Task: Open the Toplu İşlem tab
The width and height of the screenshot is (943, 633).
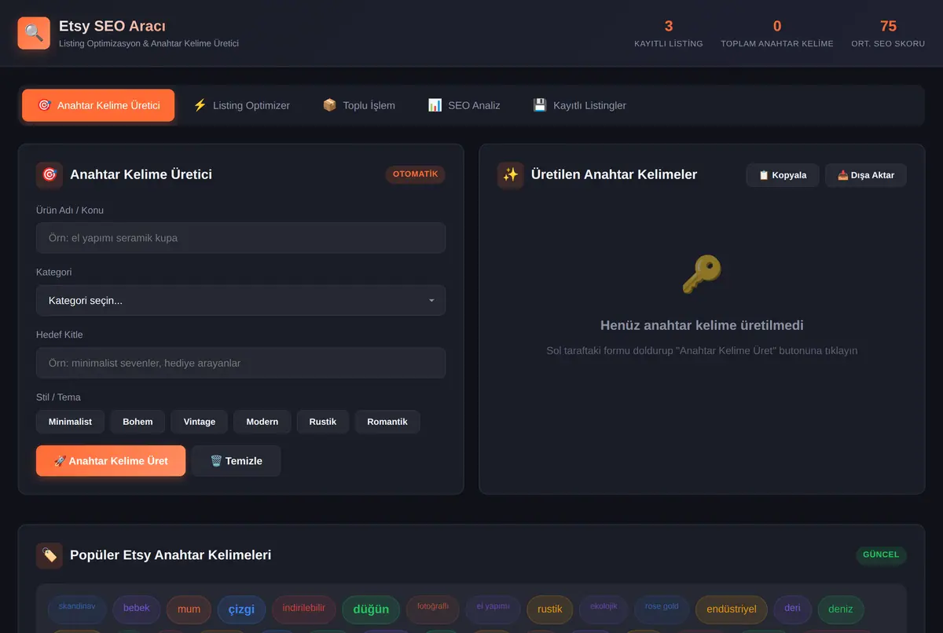Action: click(x=359, y=105)
